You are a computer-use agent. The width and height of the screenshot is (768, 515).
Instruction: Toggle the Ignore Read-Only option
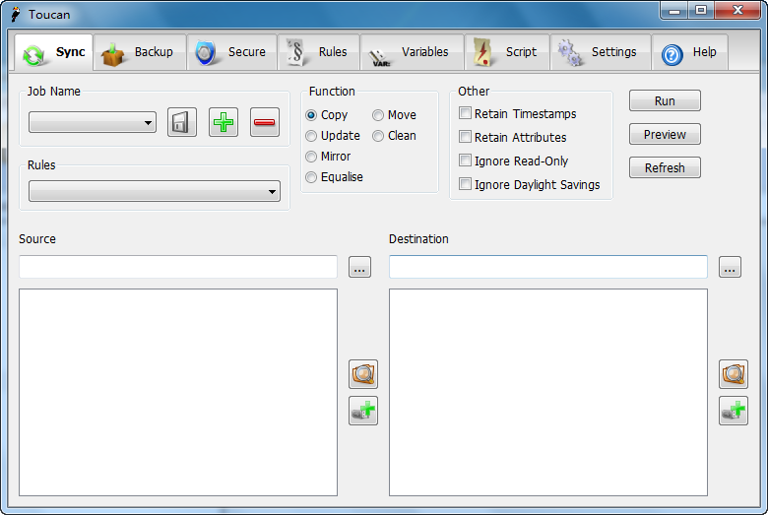pyautogui.click(x=466, y=161)
